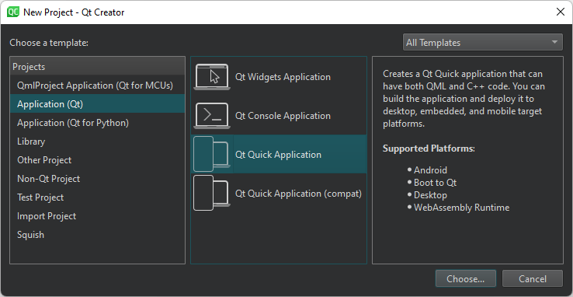Viewport: 573px width, 297px height.
Task: Select the Other Project category
Action: point(97,160)
